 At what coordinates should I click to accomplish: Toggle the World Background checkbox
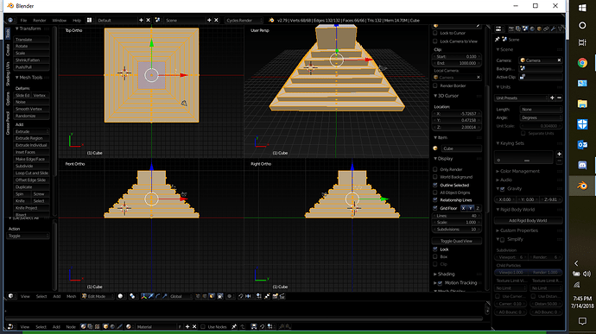(435, 177)
